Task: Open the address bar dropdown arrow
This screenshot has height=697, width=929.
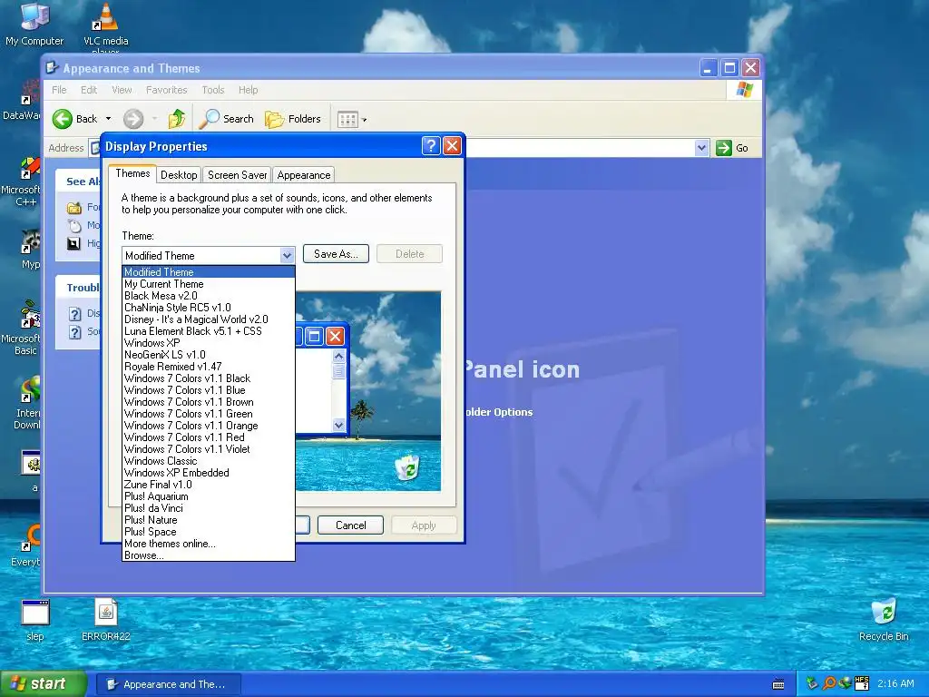Action: tap(701, 148)
